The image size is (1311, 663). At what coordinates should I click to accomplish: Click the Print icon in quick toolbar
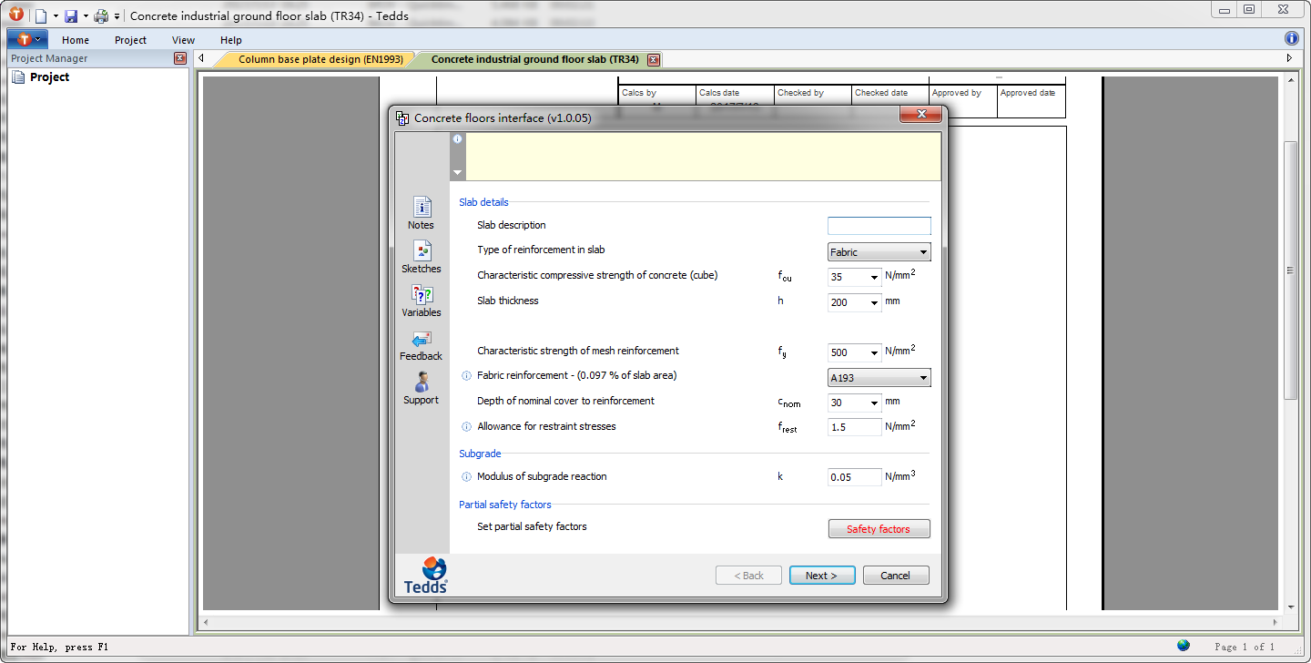point(101,15)
